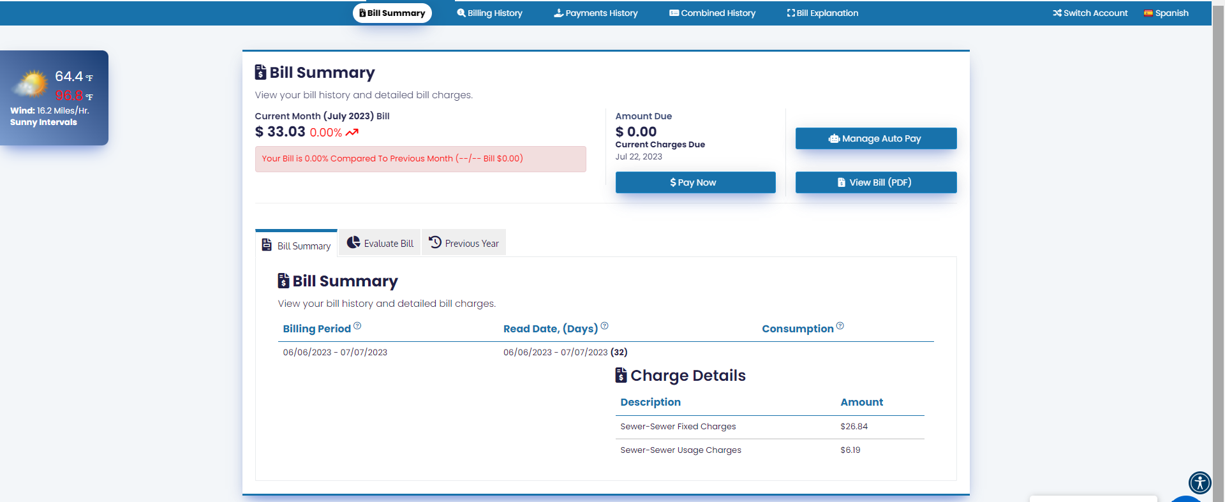Select the Bill Summary tab below charges
The image size is (1225, 502).
click(297, 246)
